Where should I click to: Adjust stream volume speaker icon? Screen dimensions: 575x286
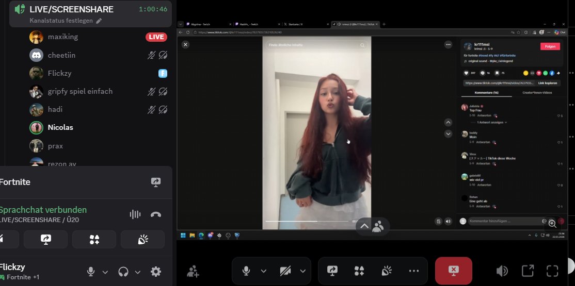coord(502,271)
